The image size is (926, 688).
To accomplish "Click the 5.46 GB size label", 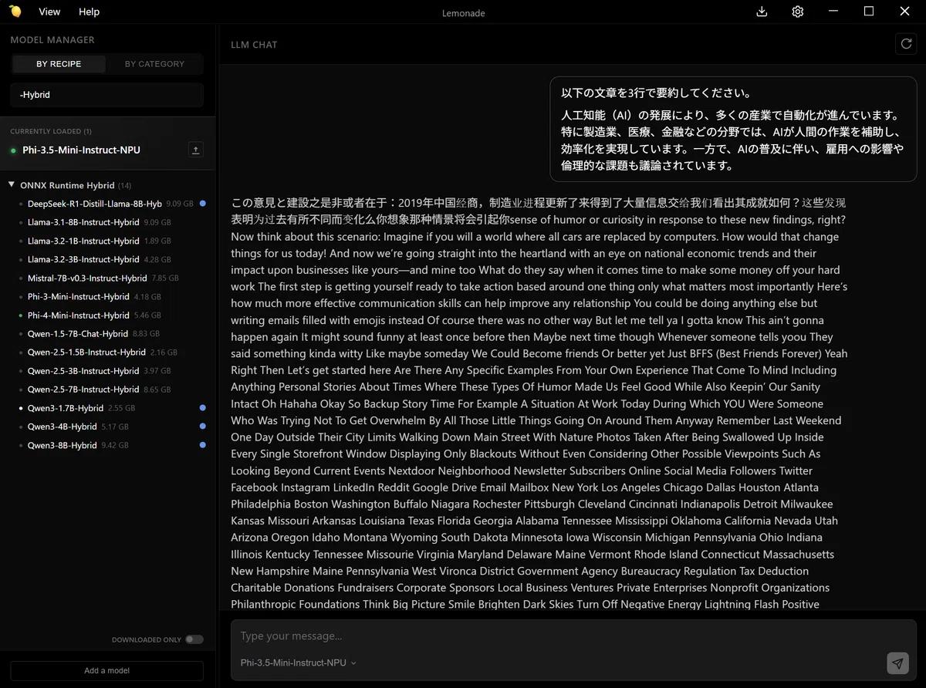I will [147, 315].
